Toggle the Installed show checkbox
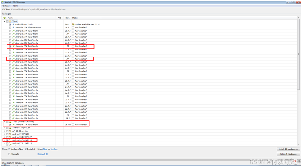Image resolution: width=302 pixels, height=167 pixels. [26, 149]
